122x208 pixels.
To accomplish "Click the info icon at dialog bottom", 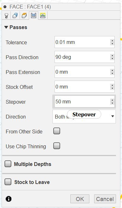I will pos(9,199).
